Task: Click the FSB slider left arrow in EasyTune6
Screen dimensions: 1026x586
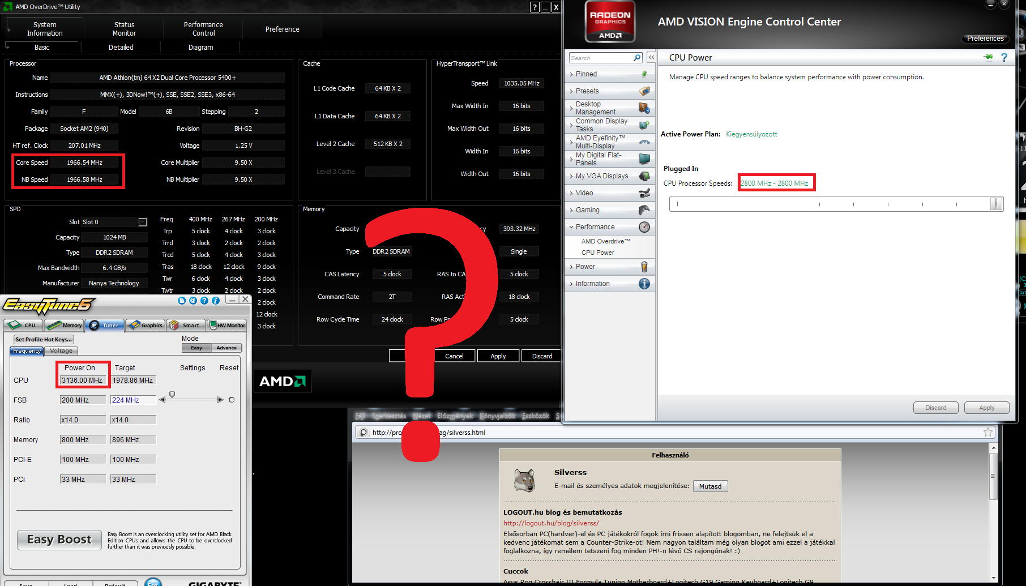Action: tap(163, 400)
